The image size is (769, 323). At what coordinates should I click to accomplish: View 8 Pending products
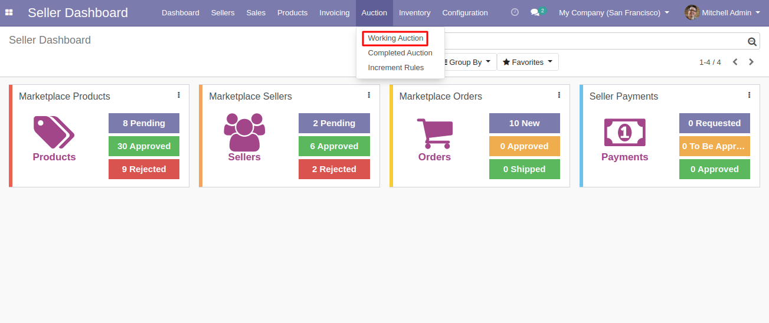click(144, 123)
